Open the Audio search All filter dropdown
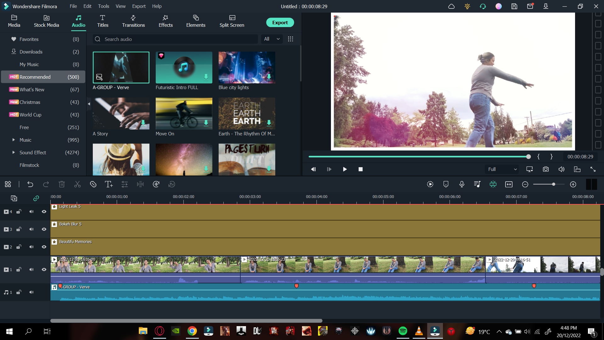The height and width of the screenshot is (340, 604). tap(272, 39)
